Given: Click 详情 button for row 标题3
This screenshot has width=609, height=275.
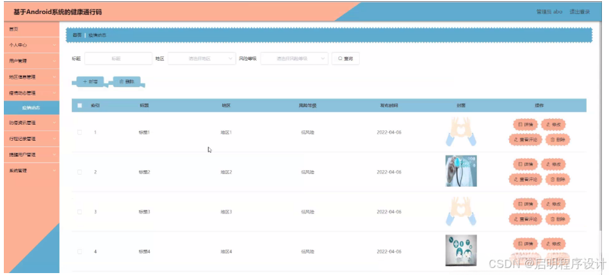Looking at the screenshot, I should (526, 204).
